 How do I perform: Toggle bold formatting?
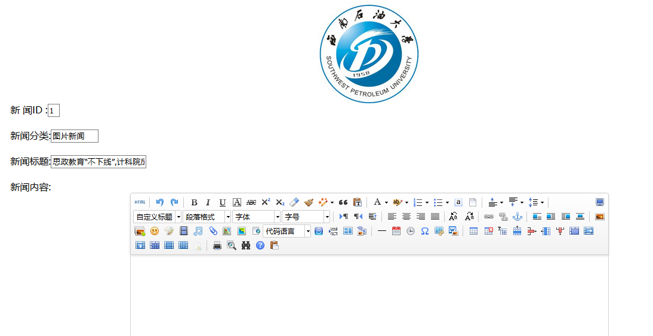click(x=194, y=202)
